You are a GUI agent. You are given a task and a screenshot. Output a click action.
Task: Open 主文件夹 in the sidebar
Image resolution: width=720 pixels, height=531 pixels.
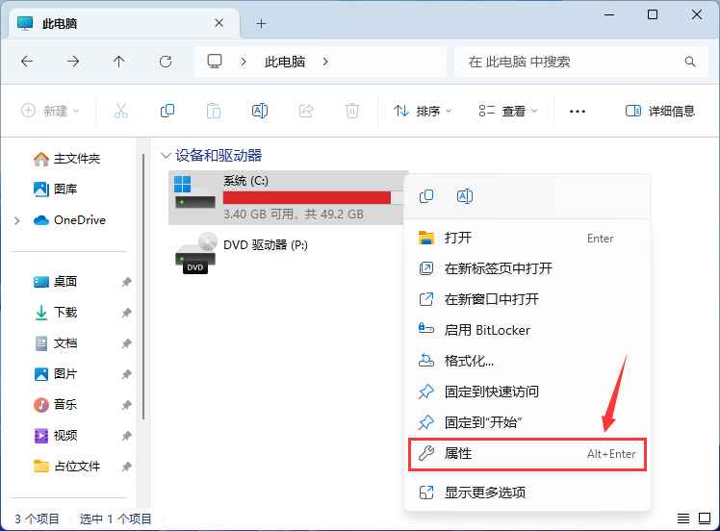point(67,159)
